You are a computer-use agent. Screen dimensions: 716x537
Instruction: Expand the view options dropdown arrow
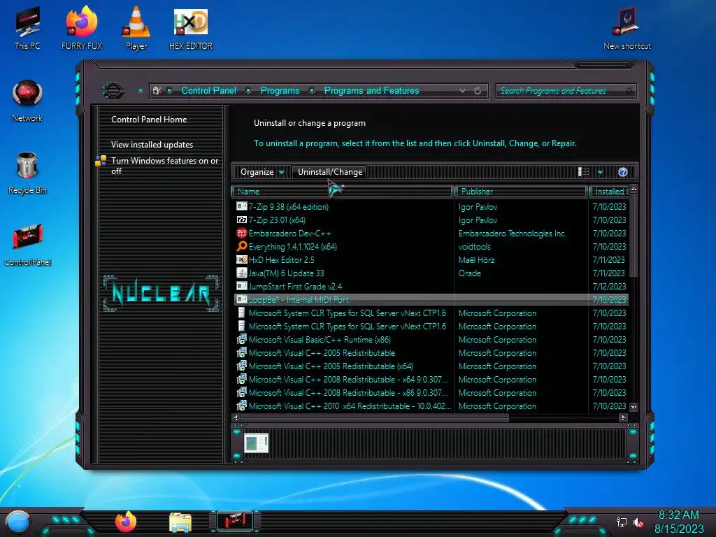pyautogui.click(x=601, y=172)
